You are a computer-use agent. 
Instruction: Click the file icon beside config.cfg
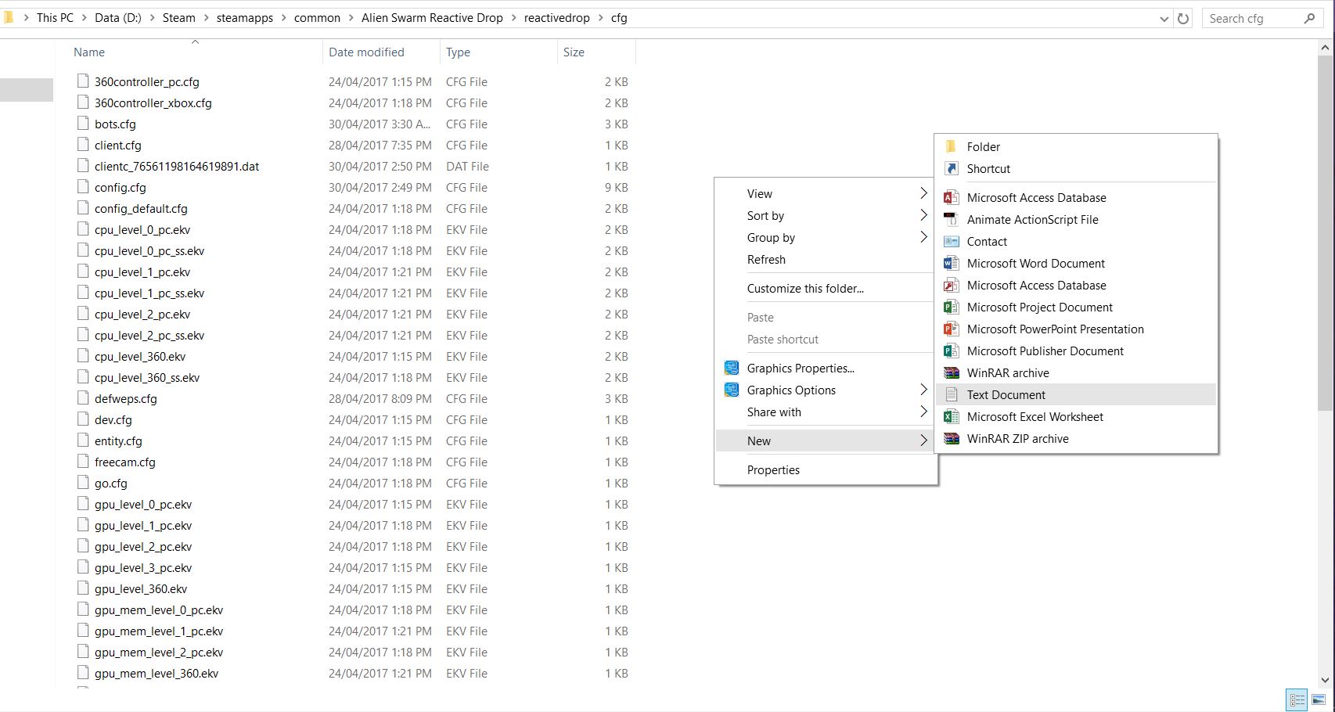[x=83, y=187]
